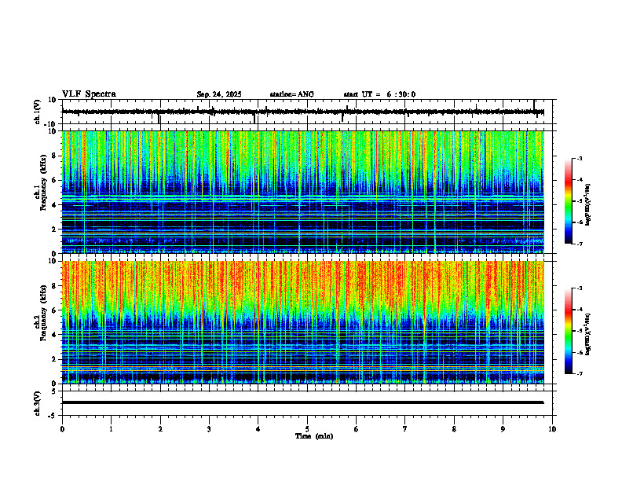Viewport: 622px width, 481px height.
Task: Click the -7 value on ch.1 colorbar
Action: pos(580,244)
